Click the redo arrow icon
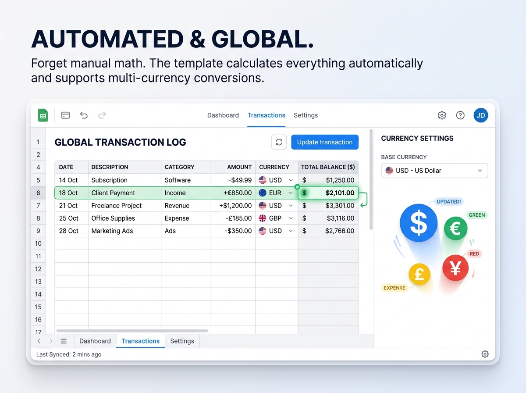This screenshot has height=393, width=526. [102, 115]
